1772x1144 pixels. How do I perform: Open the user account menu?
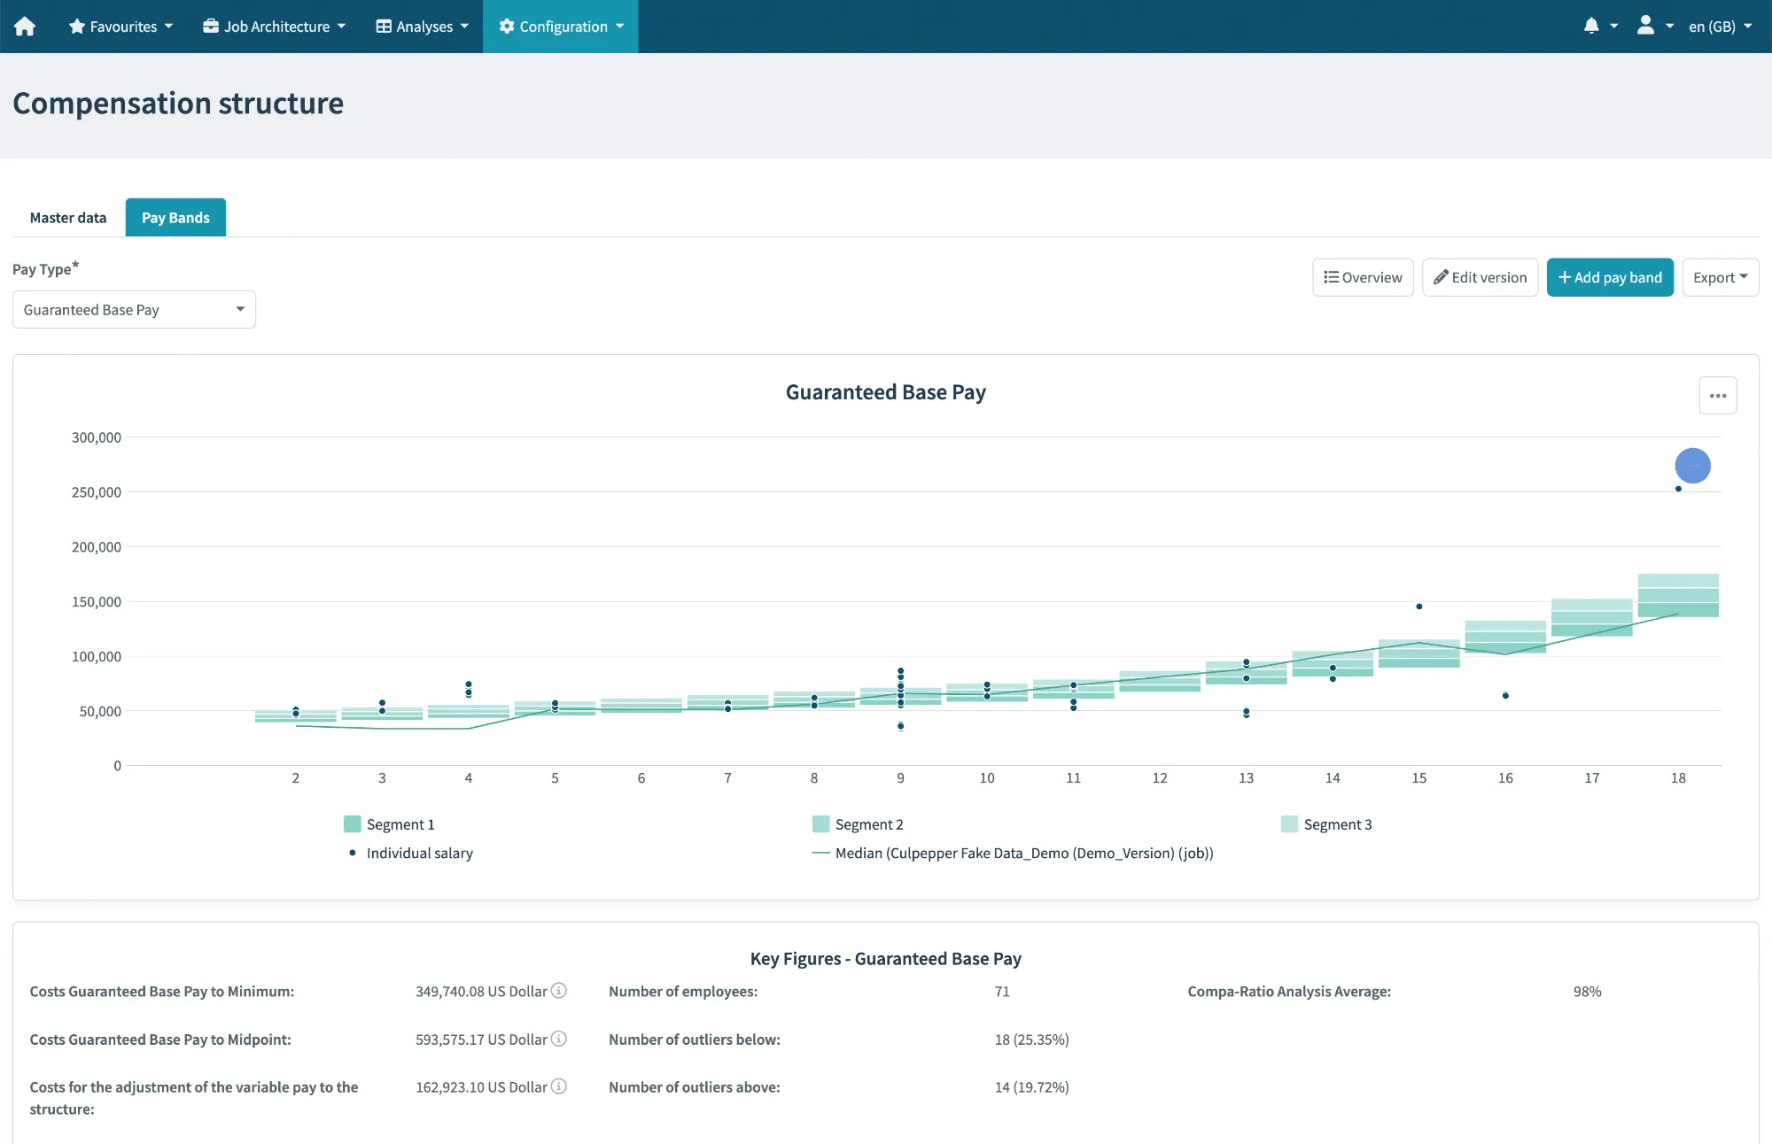pyautogui.click(x=1654, y=27)
